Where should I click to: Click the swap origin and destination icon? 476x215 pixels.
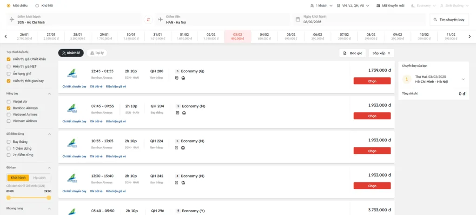click(x=148, y=19)
